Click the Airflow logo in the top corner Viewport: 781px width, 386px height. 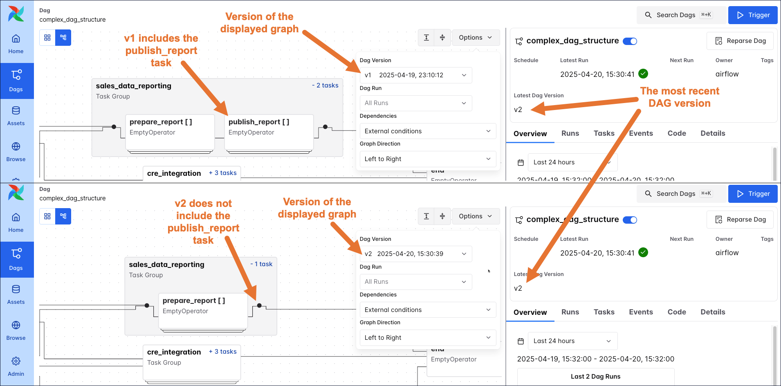click(x=16, y=13)
